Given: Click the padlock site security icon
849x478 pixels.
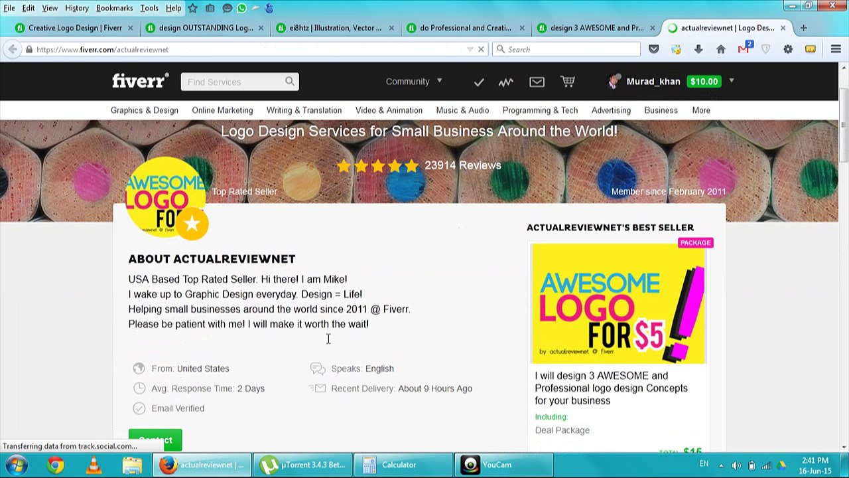Looking at the screenshot, I should click(x=29, y=49).
